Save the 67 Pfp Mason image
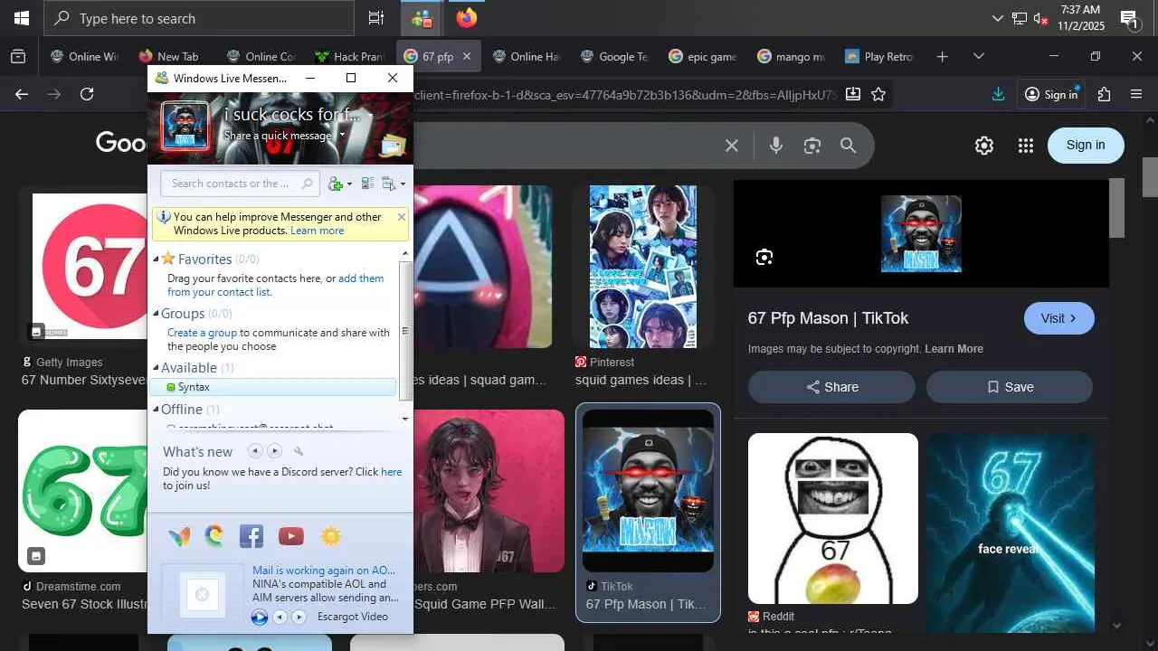 pos(1010,387)
